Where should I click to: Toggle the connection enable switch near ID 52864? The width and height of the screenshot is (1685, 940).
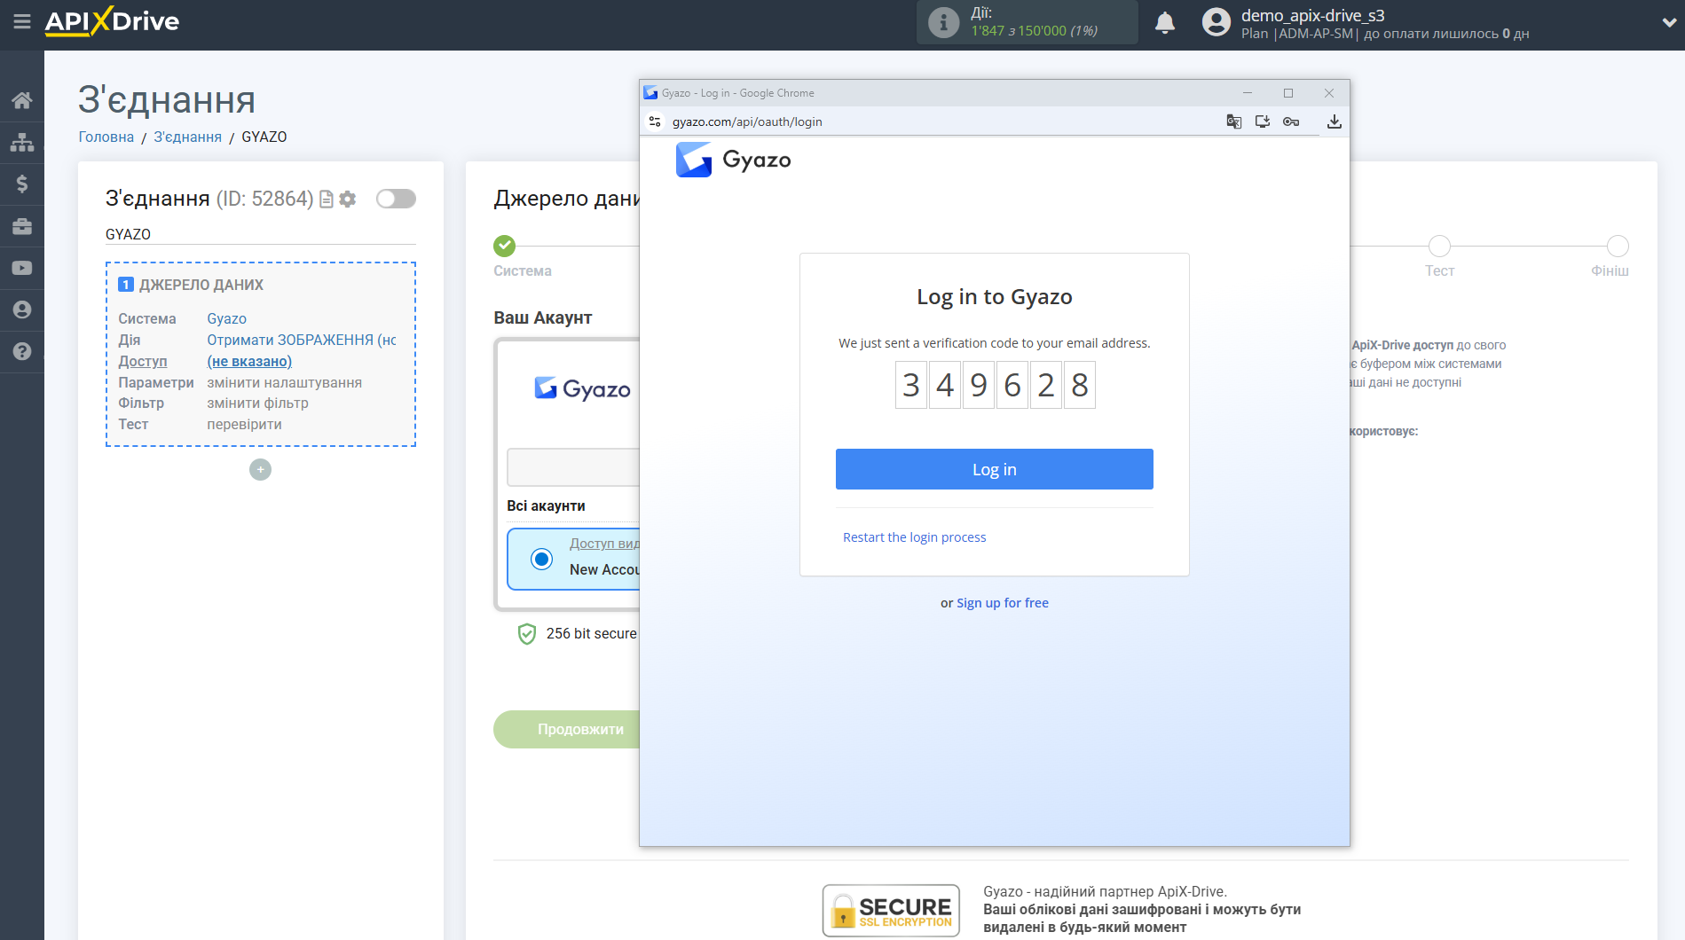point(396,199)
